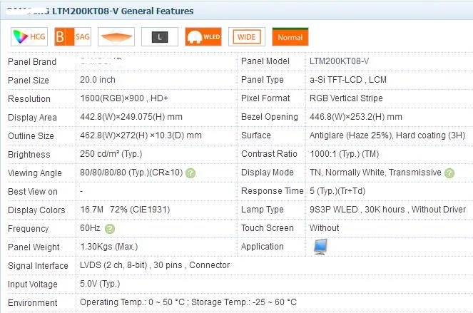The image size is (473, 313).
Task: Click the HCG color gamut icon
Action: point(29,37)
